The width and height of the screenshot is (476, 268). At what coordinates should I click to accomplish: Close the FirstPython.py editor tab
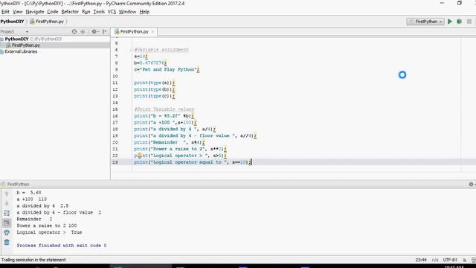click(152, 31)
